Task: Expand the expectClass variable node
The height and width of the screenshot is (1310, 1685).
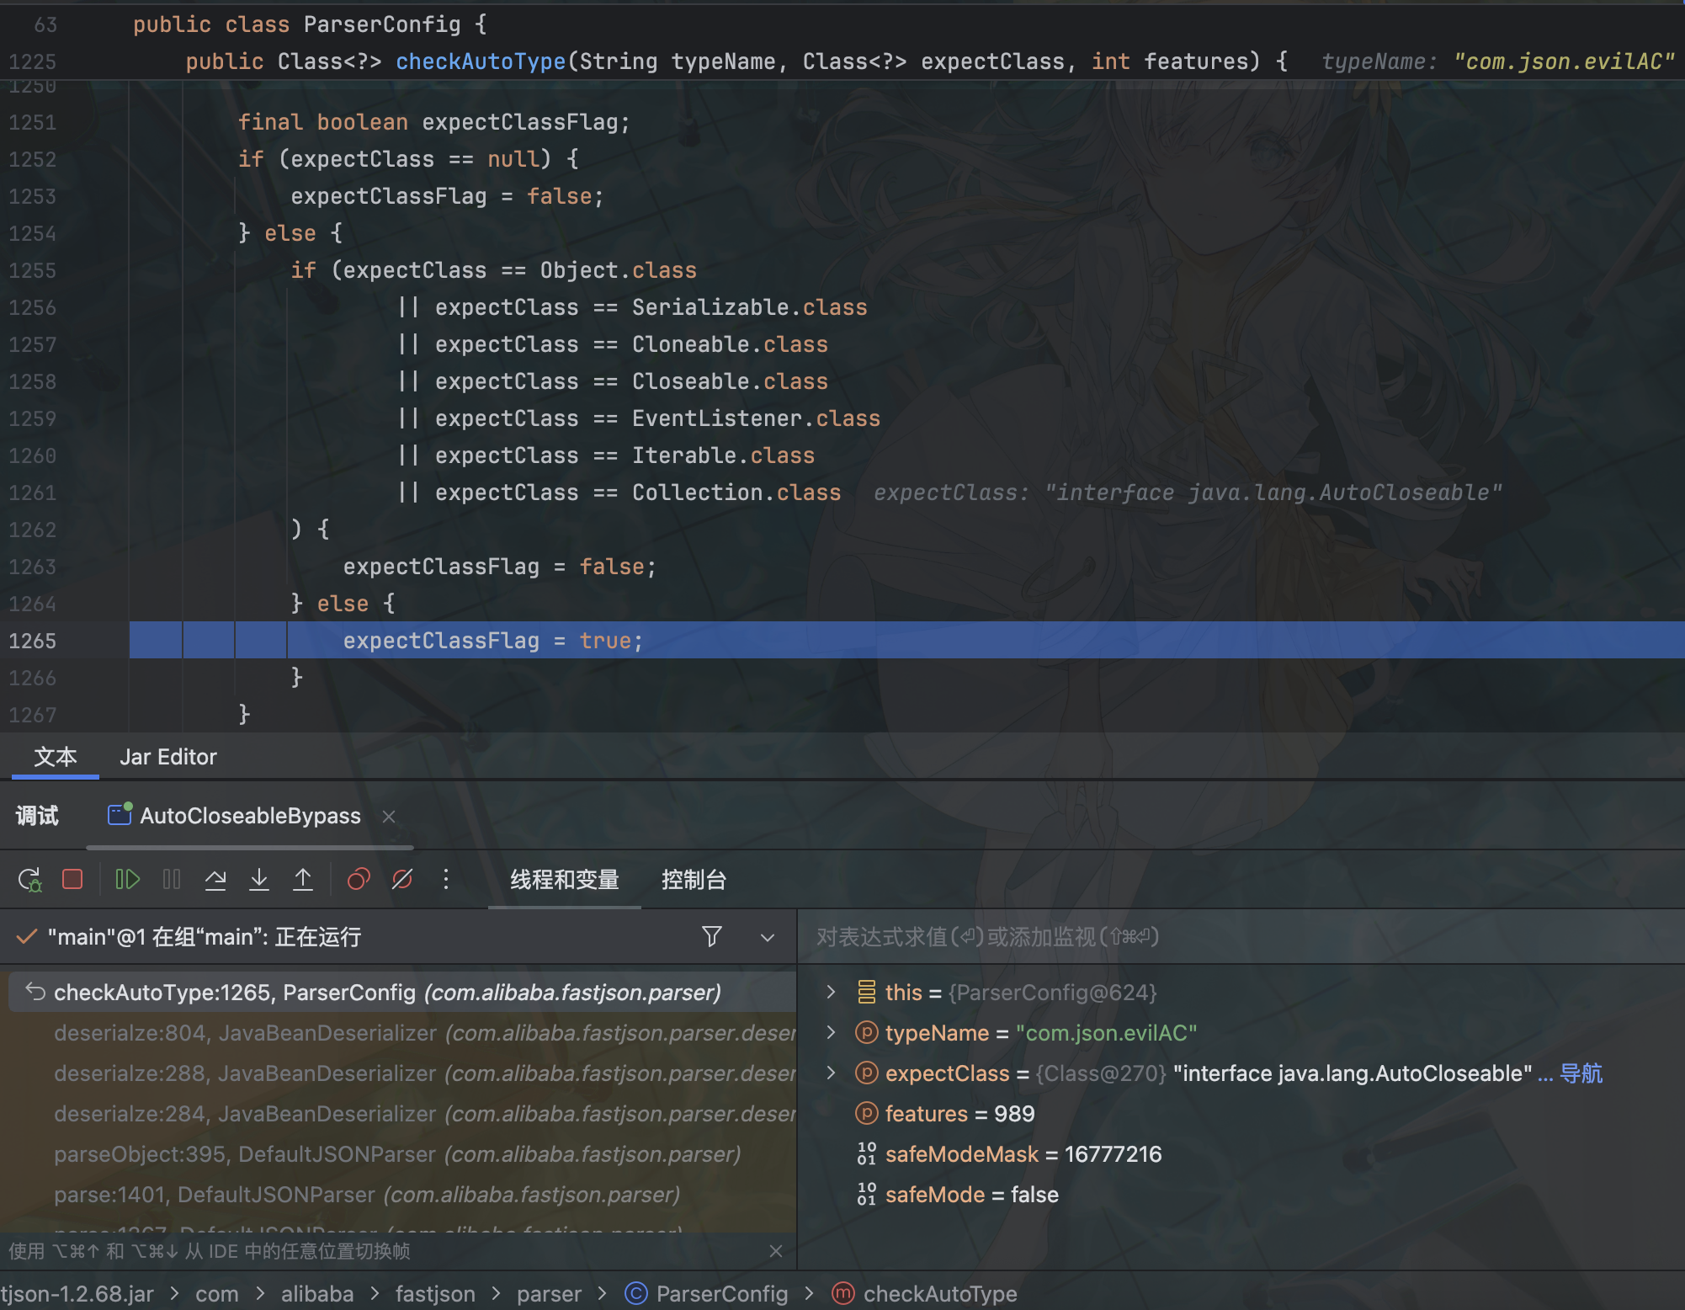Action: tap(831, 1073)
